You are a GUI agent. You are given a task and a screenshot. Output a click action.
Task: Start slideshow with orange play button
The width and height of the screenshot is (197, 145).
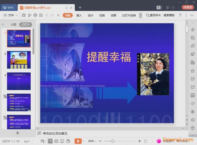[x=78, y=141]
